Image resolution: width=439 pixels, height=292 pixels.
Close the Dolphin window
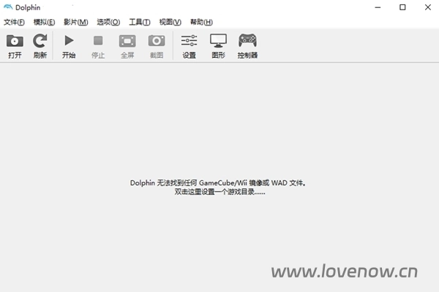click(427, 7)
